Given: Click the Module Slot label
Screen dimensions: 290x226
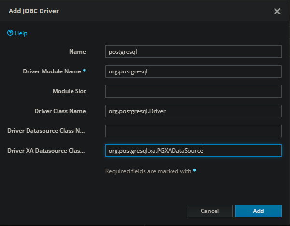Looking at the screenshot, I should [69, 91].
